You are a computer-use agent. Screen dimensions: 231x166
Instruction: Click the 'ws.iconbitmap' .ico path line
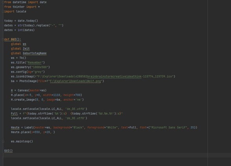(x=93, y=77)
